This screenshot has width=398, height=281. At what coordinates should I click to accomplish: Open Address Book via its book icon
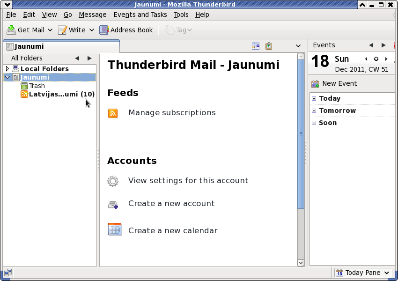click(104, 30)
